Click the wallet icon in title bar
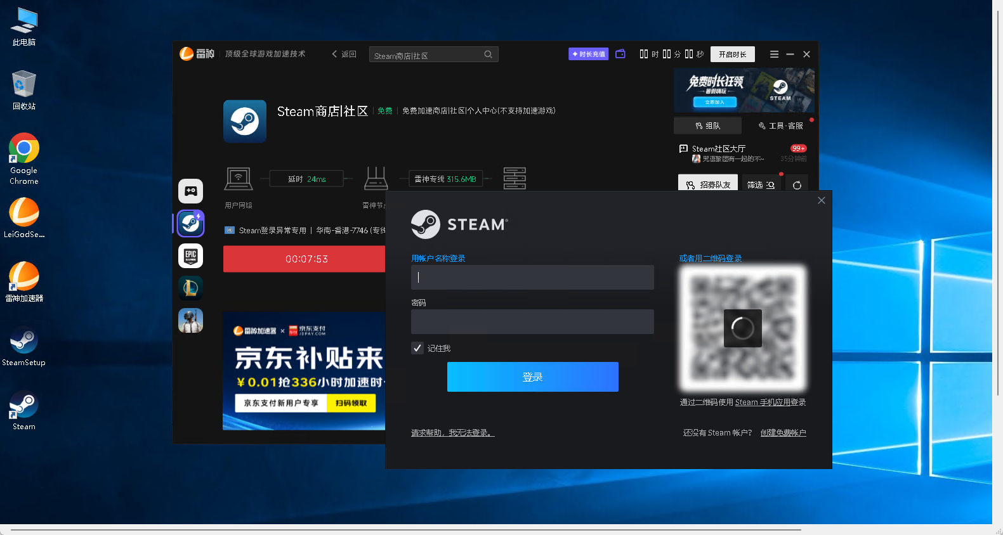Image resolution: width=1003 pixels, height=535 pixels. coord(620,54)
